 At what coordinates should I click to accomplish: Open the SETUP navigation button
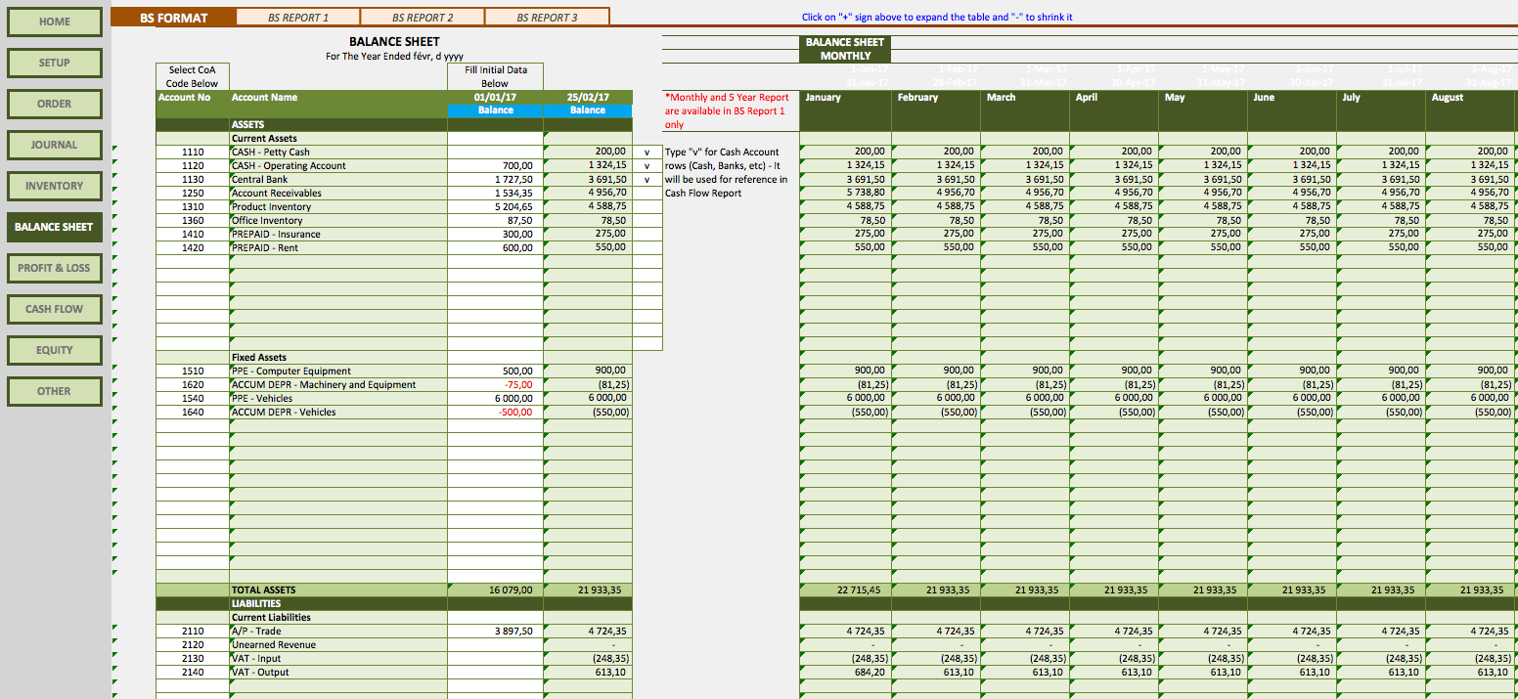[55, 63]
